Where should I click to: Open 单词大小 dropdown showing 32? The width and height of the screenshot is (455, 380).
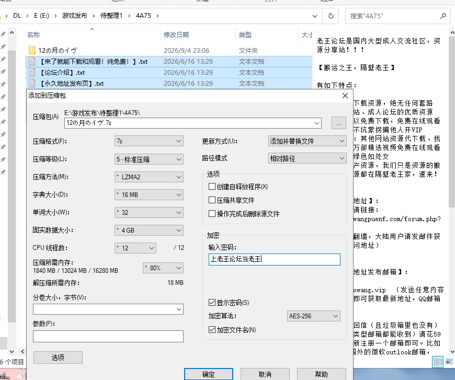tap(149, 212)
